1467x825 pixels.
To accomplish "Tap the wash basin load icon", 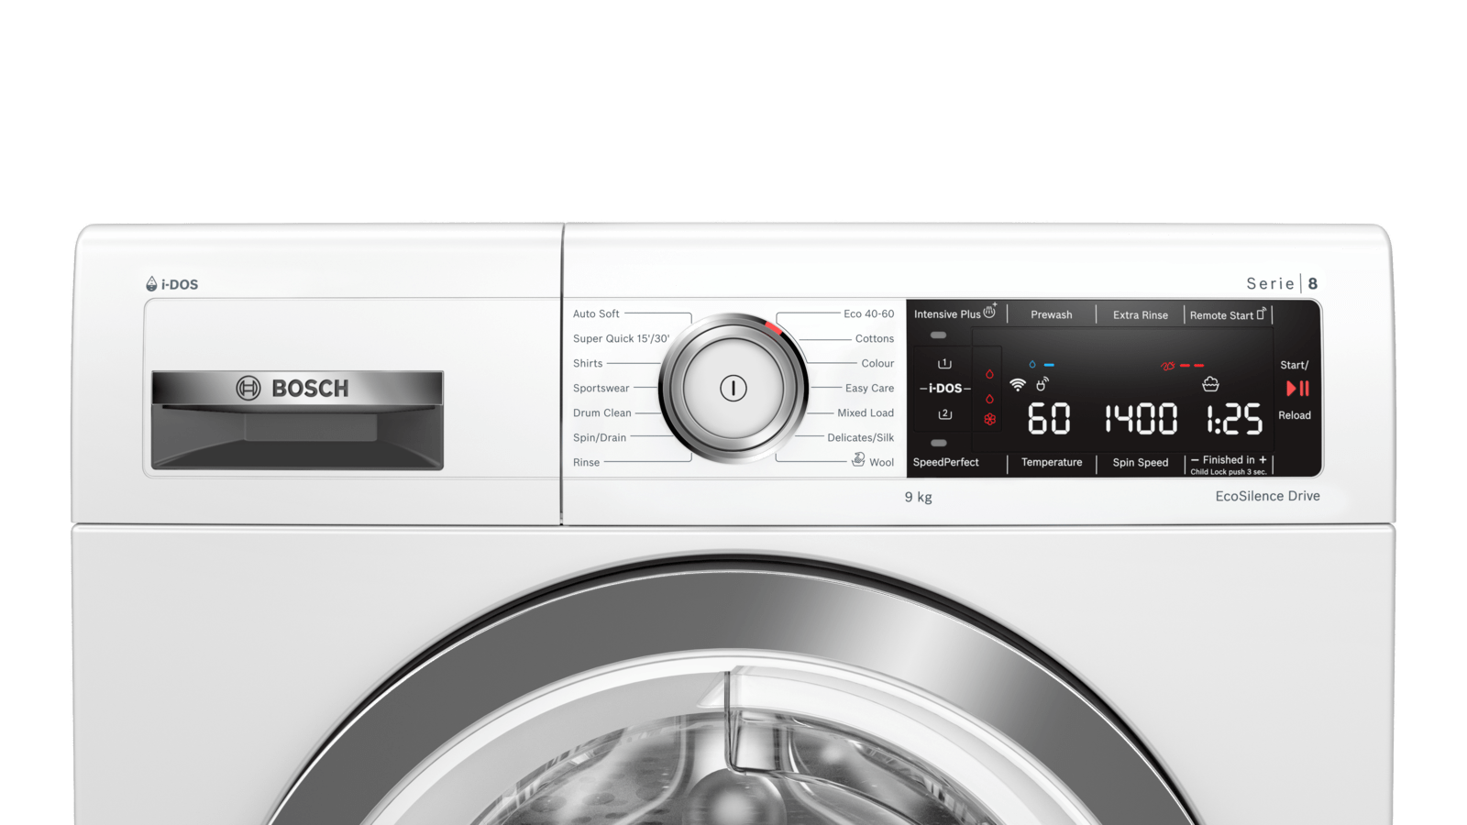I will tap(1210, 384).
